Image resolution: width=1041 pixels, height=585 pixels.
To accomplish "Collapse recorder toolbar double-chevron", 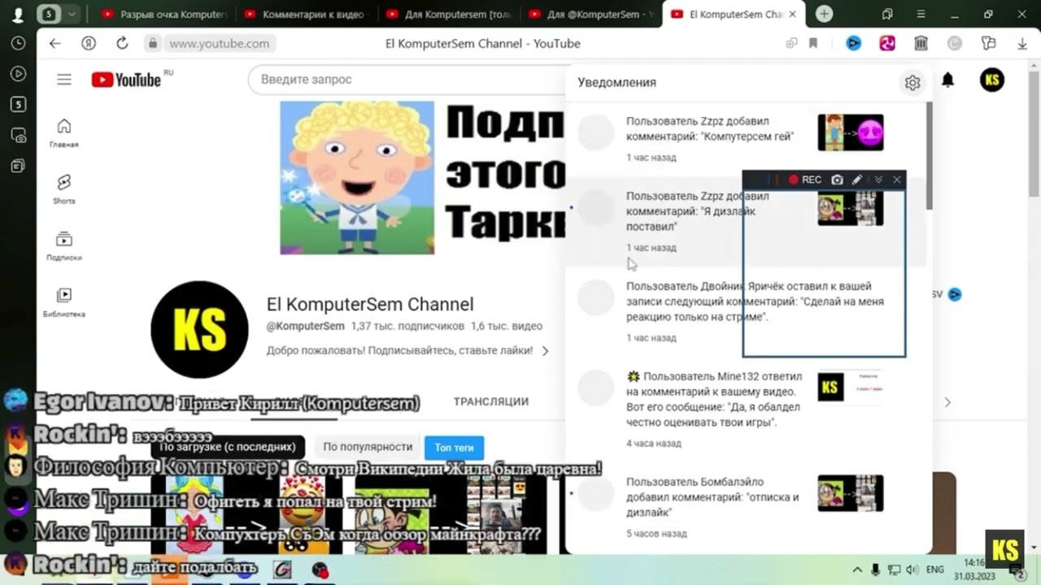I will pos(878,180).
